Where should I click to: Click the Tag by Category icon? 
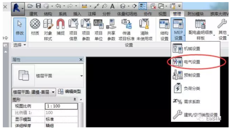coord(105,6)
